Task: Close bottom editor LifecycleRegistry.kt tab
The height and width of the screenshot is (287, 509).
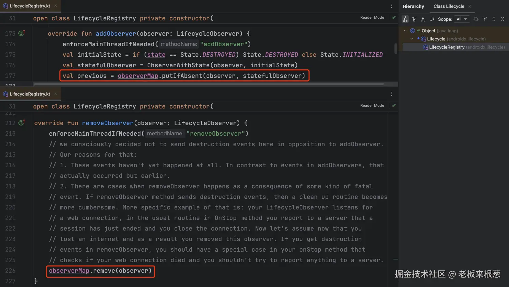Action: pos(56,94)
